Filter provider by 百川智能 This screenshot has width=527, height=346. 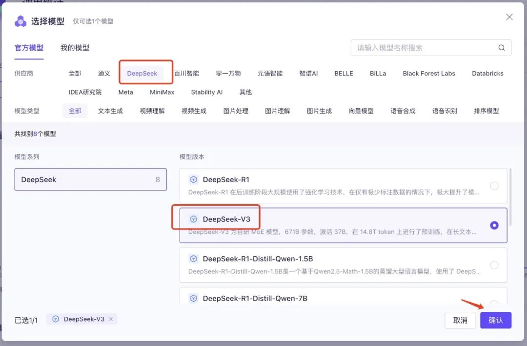coord(186,73)
